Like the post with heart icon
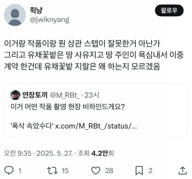The width and height of the screenshot is (192, 179). click(96, 171)
